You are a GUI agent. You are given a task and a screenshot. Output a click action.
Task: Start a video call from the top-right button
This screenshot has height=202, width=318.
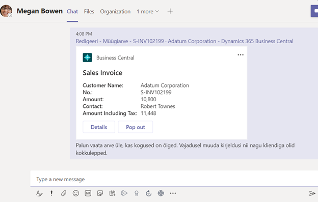(314, 11)
